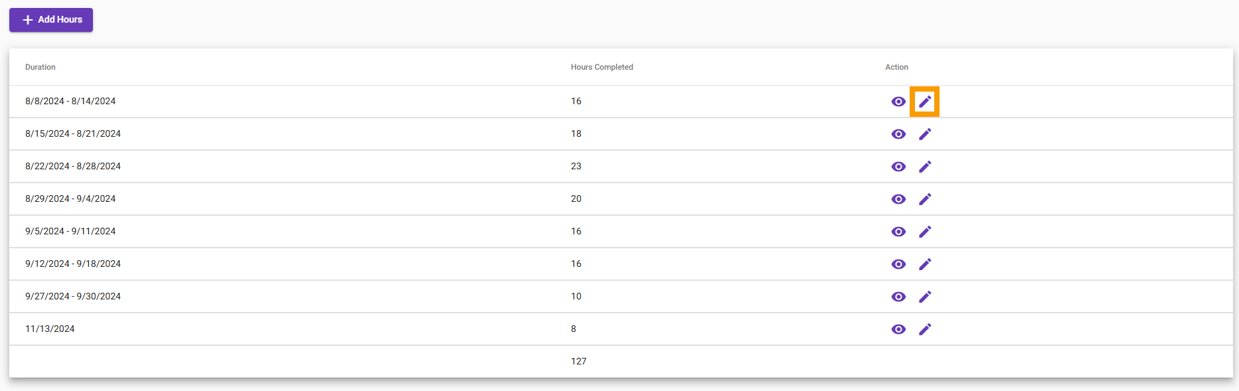
Task: Edit the 9/27/2024 - 9/30/2024 hours
Action: [x=925, y=297]
